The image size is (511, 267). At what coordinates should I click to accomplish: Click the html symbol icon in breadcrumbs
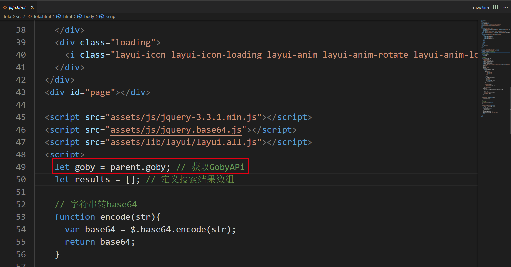(x=59, y=16)
